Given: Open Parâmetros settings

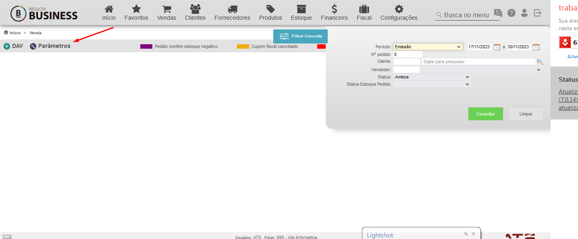Looking at the screenshot, I should pos(50,46).
